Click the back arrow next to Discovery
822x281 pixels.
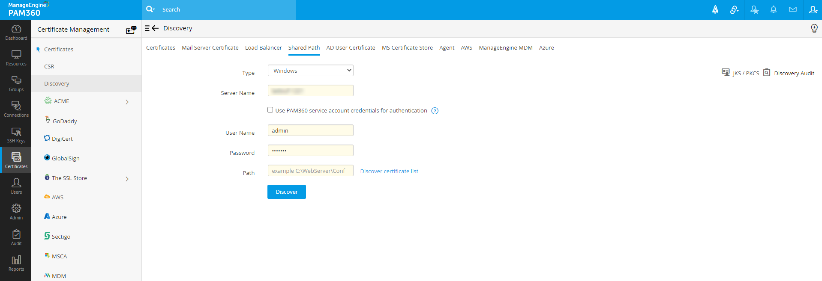156,28
